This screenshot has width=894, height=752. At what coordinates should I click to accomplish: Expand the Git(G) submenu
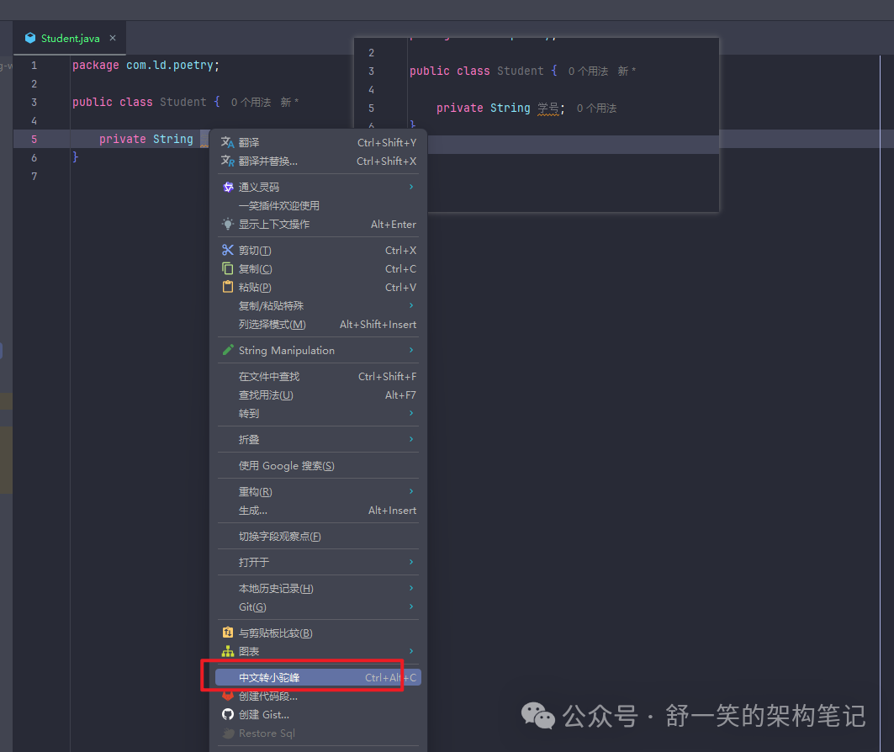tap(318, 607)
